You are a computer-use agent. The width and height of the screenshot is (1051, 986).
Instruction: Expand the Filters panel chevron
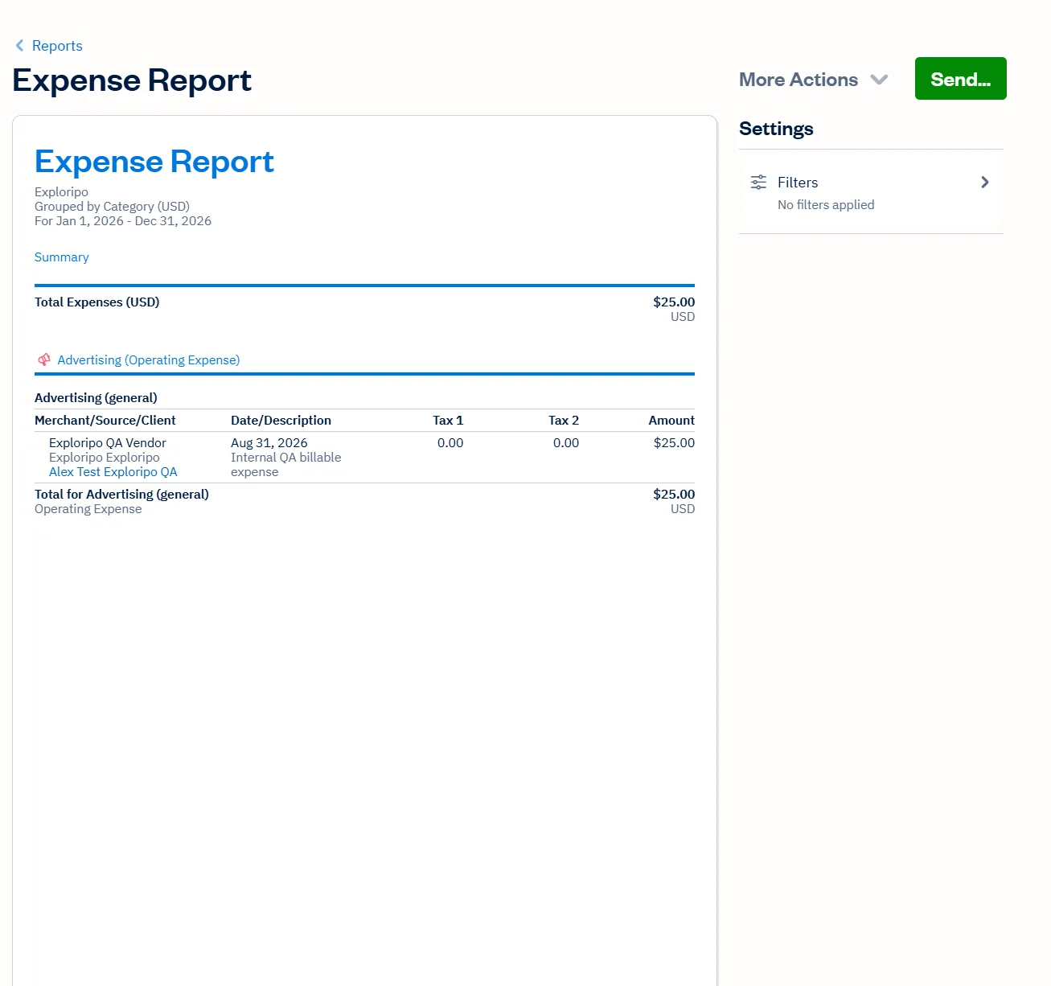pyautogui.click(x=984, y=183)
